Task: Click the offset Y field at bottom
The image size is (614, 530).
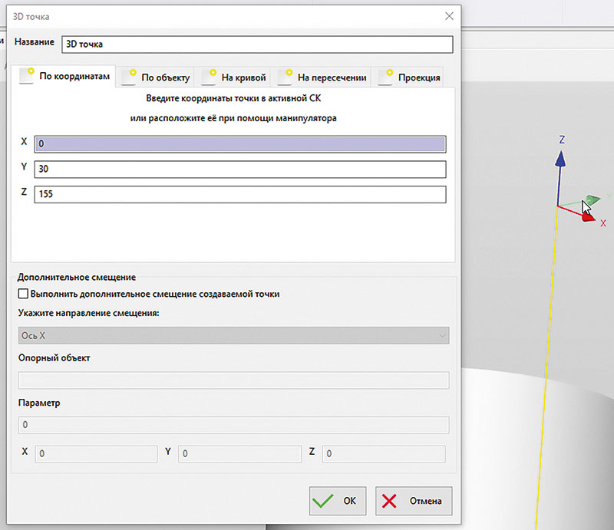Action: point(239,453)
